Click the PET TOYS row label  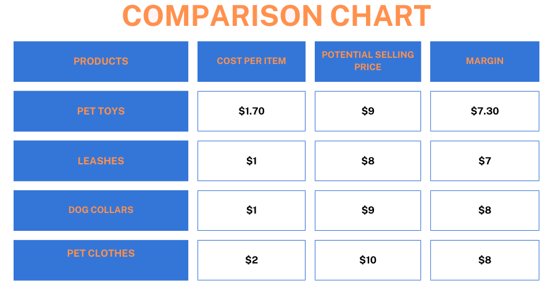coord(101,111)
